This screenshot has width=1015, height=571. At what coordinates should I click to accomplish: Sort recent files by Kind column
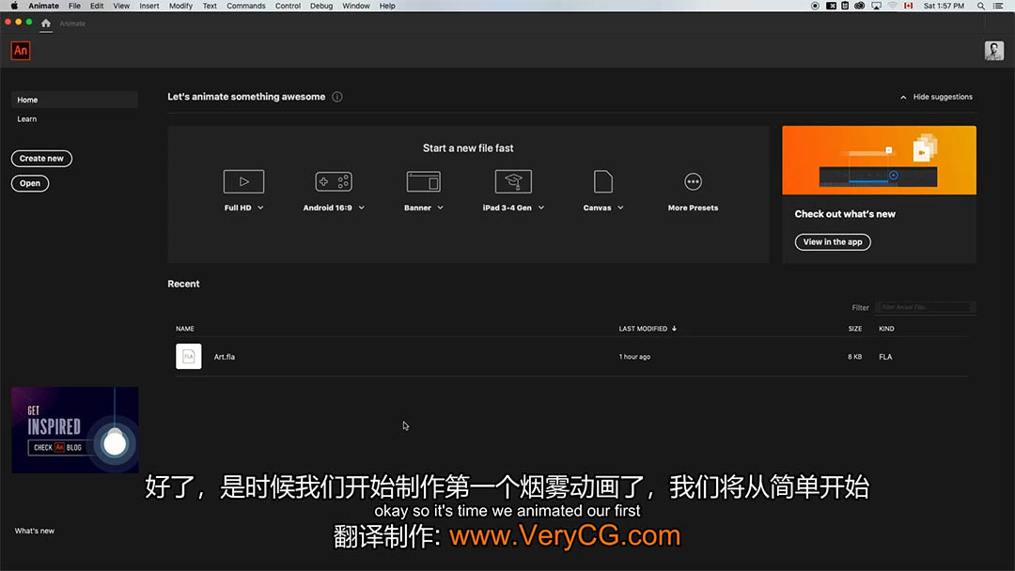pyautogui.click(x=886, y=329)
